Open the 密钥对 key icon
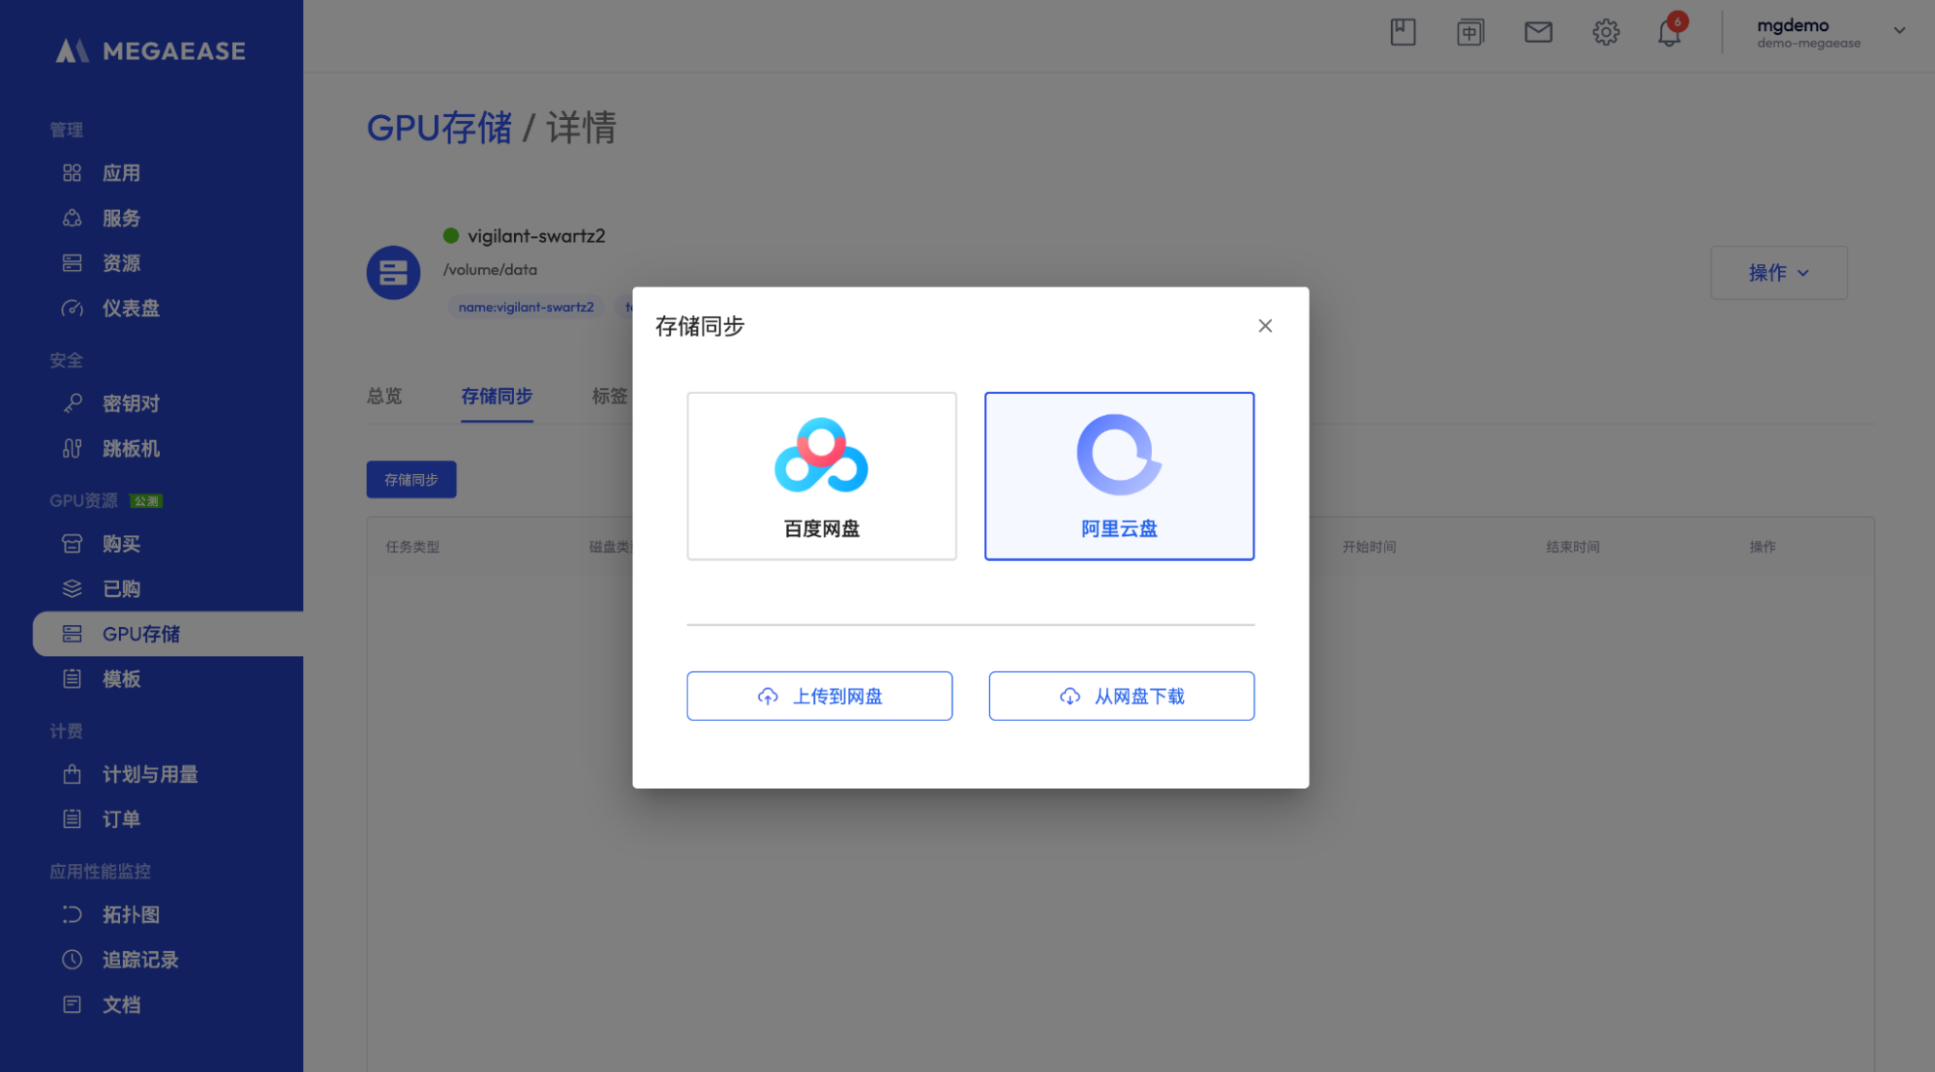 click(x=73, y=403)
